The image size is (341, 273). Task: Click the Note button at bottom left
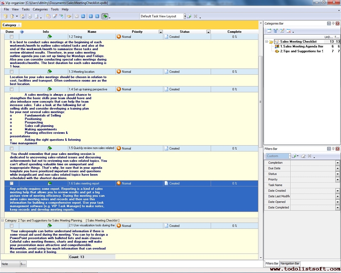pos(10,264)
